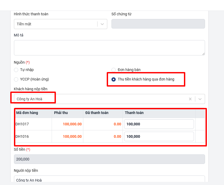The image size is (224, 185).
Task: Click the Thanh toán input for DH1017
Action: (x=159, y=124)
